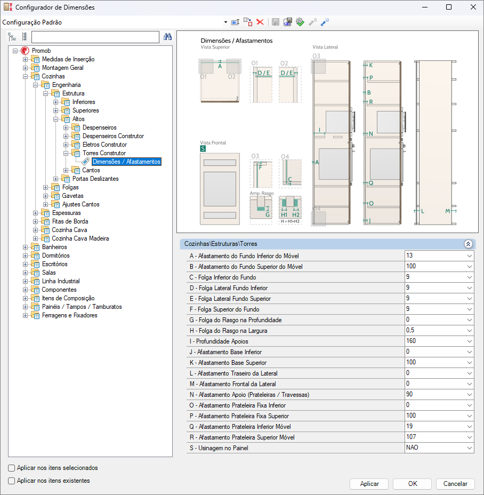Open dropdown for S - Usinagem no Painel

pyautogui.click(x=470, y=448)
